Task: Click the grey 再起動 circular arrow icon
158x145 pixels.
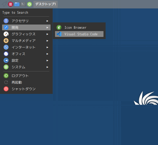Action: 6,82
